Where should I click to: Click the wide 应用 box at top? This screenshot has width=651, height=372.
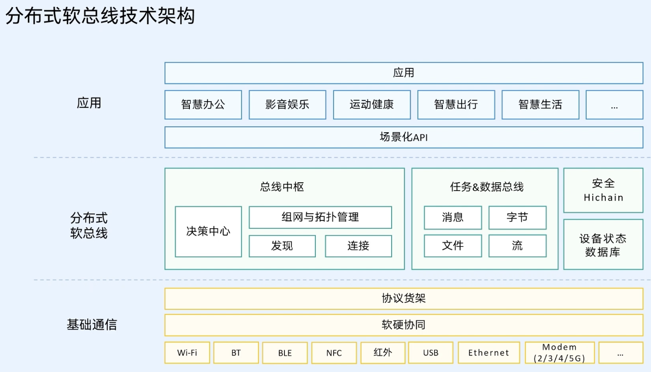pyautogui.click(x=404, y=73)
